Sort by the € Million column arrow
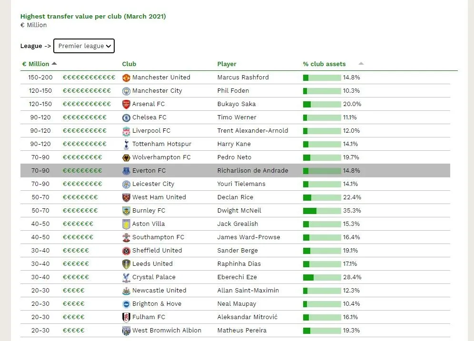 [54, 64]
